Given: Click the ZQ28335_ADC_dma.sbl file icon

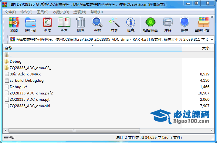Looking at the screenshot, I should (7, 106).
